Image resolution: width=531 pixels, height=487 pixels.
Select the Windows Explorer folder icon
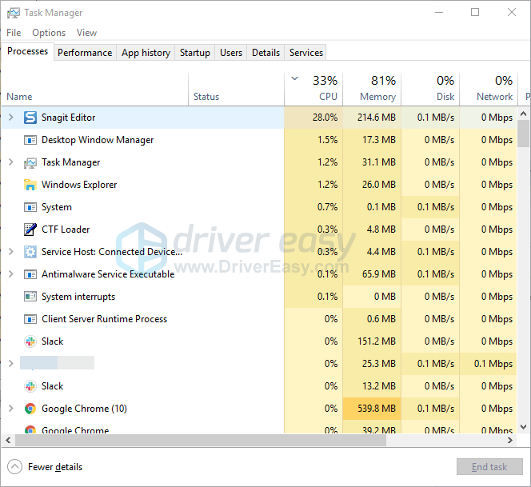point(30,185)
